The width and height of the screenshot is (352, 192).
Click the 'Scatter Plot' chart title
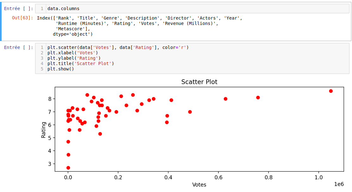click(199, 82)
